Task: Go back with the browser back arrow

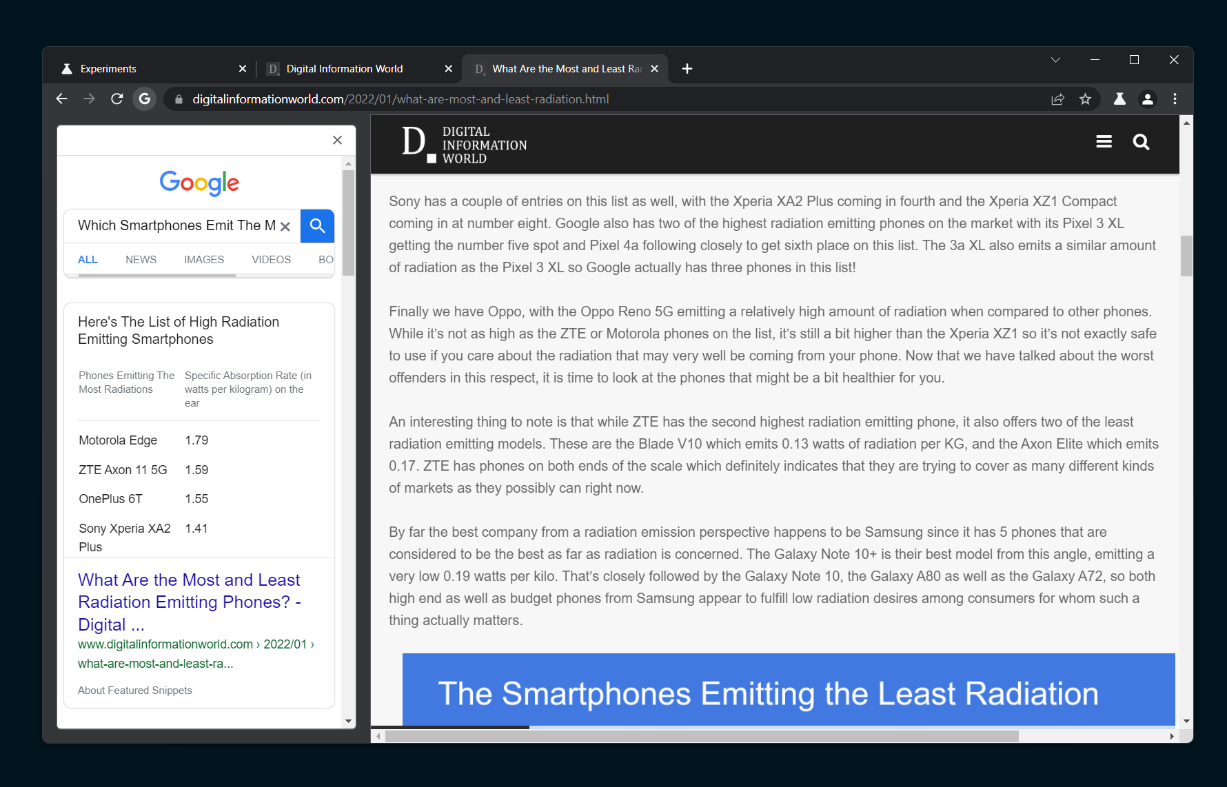Action: (61, 99)
